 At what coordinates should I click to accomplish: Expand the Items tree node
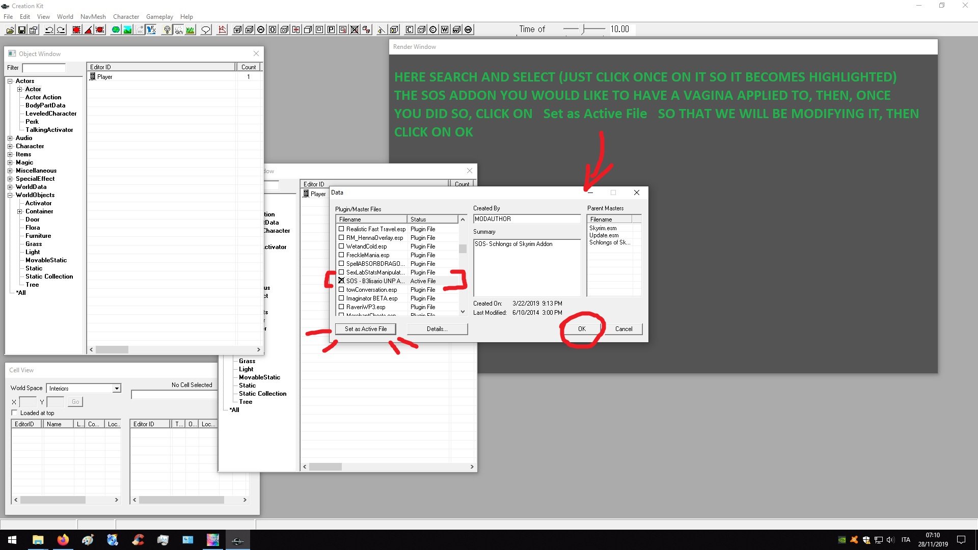[10, 154]
